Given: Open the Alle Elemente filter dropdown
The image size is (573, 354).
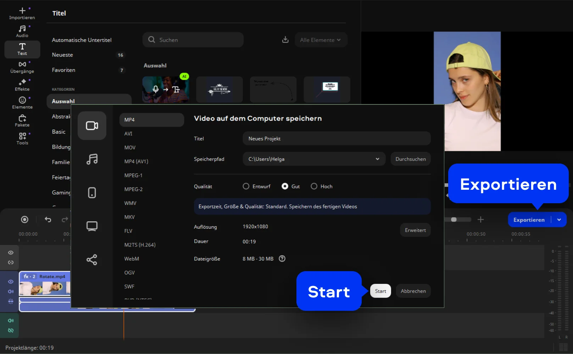Looking at the screenshot, I should pyautogui.click(x=321, y=40).
